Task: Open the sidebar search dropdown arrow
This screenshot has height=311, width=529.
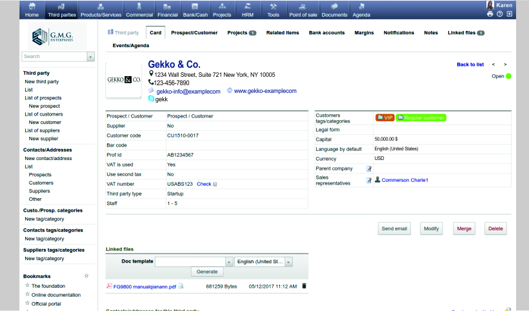Action: click(x=91, y=57)
